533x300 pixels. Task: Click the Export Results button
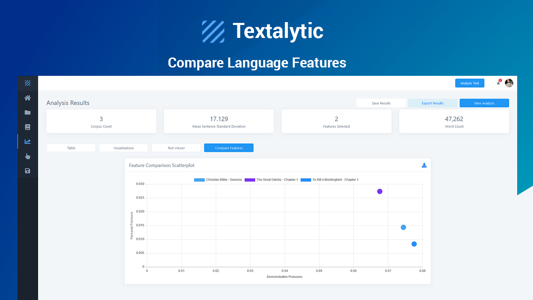click(433, 103)
